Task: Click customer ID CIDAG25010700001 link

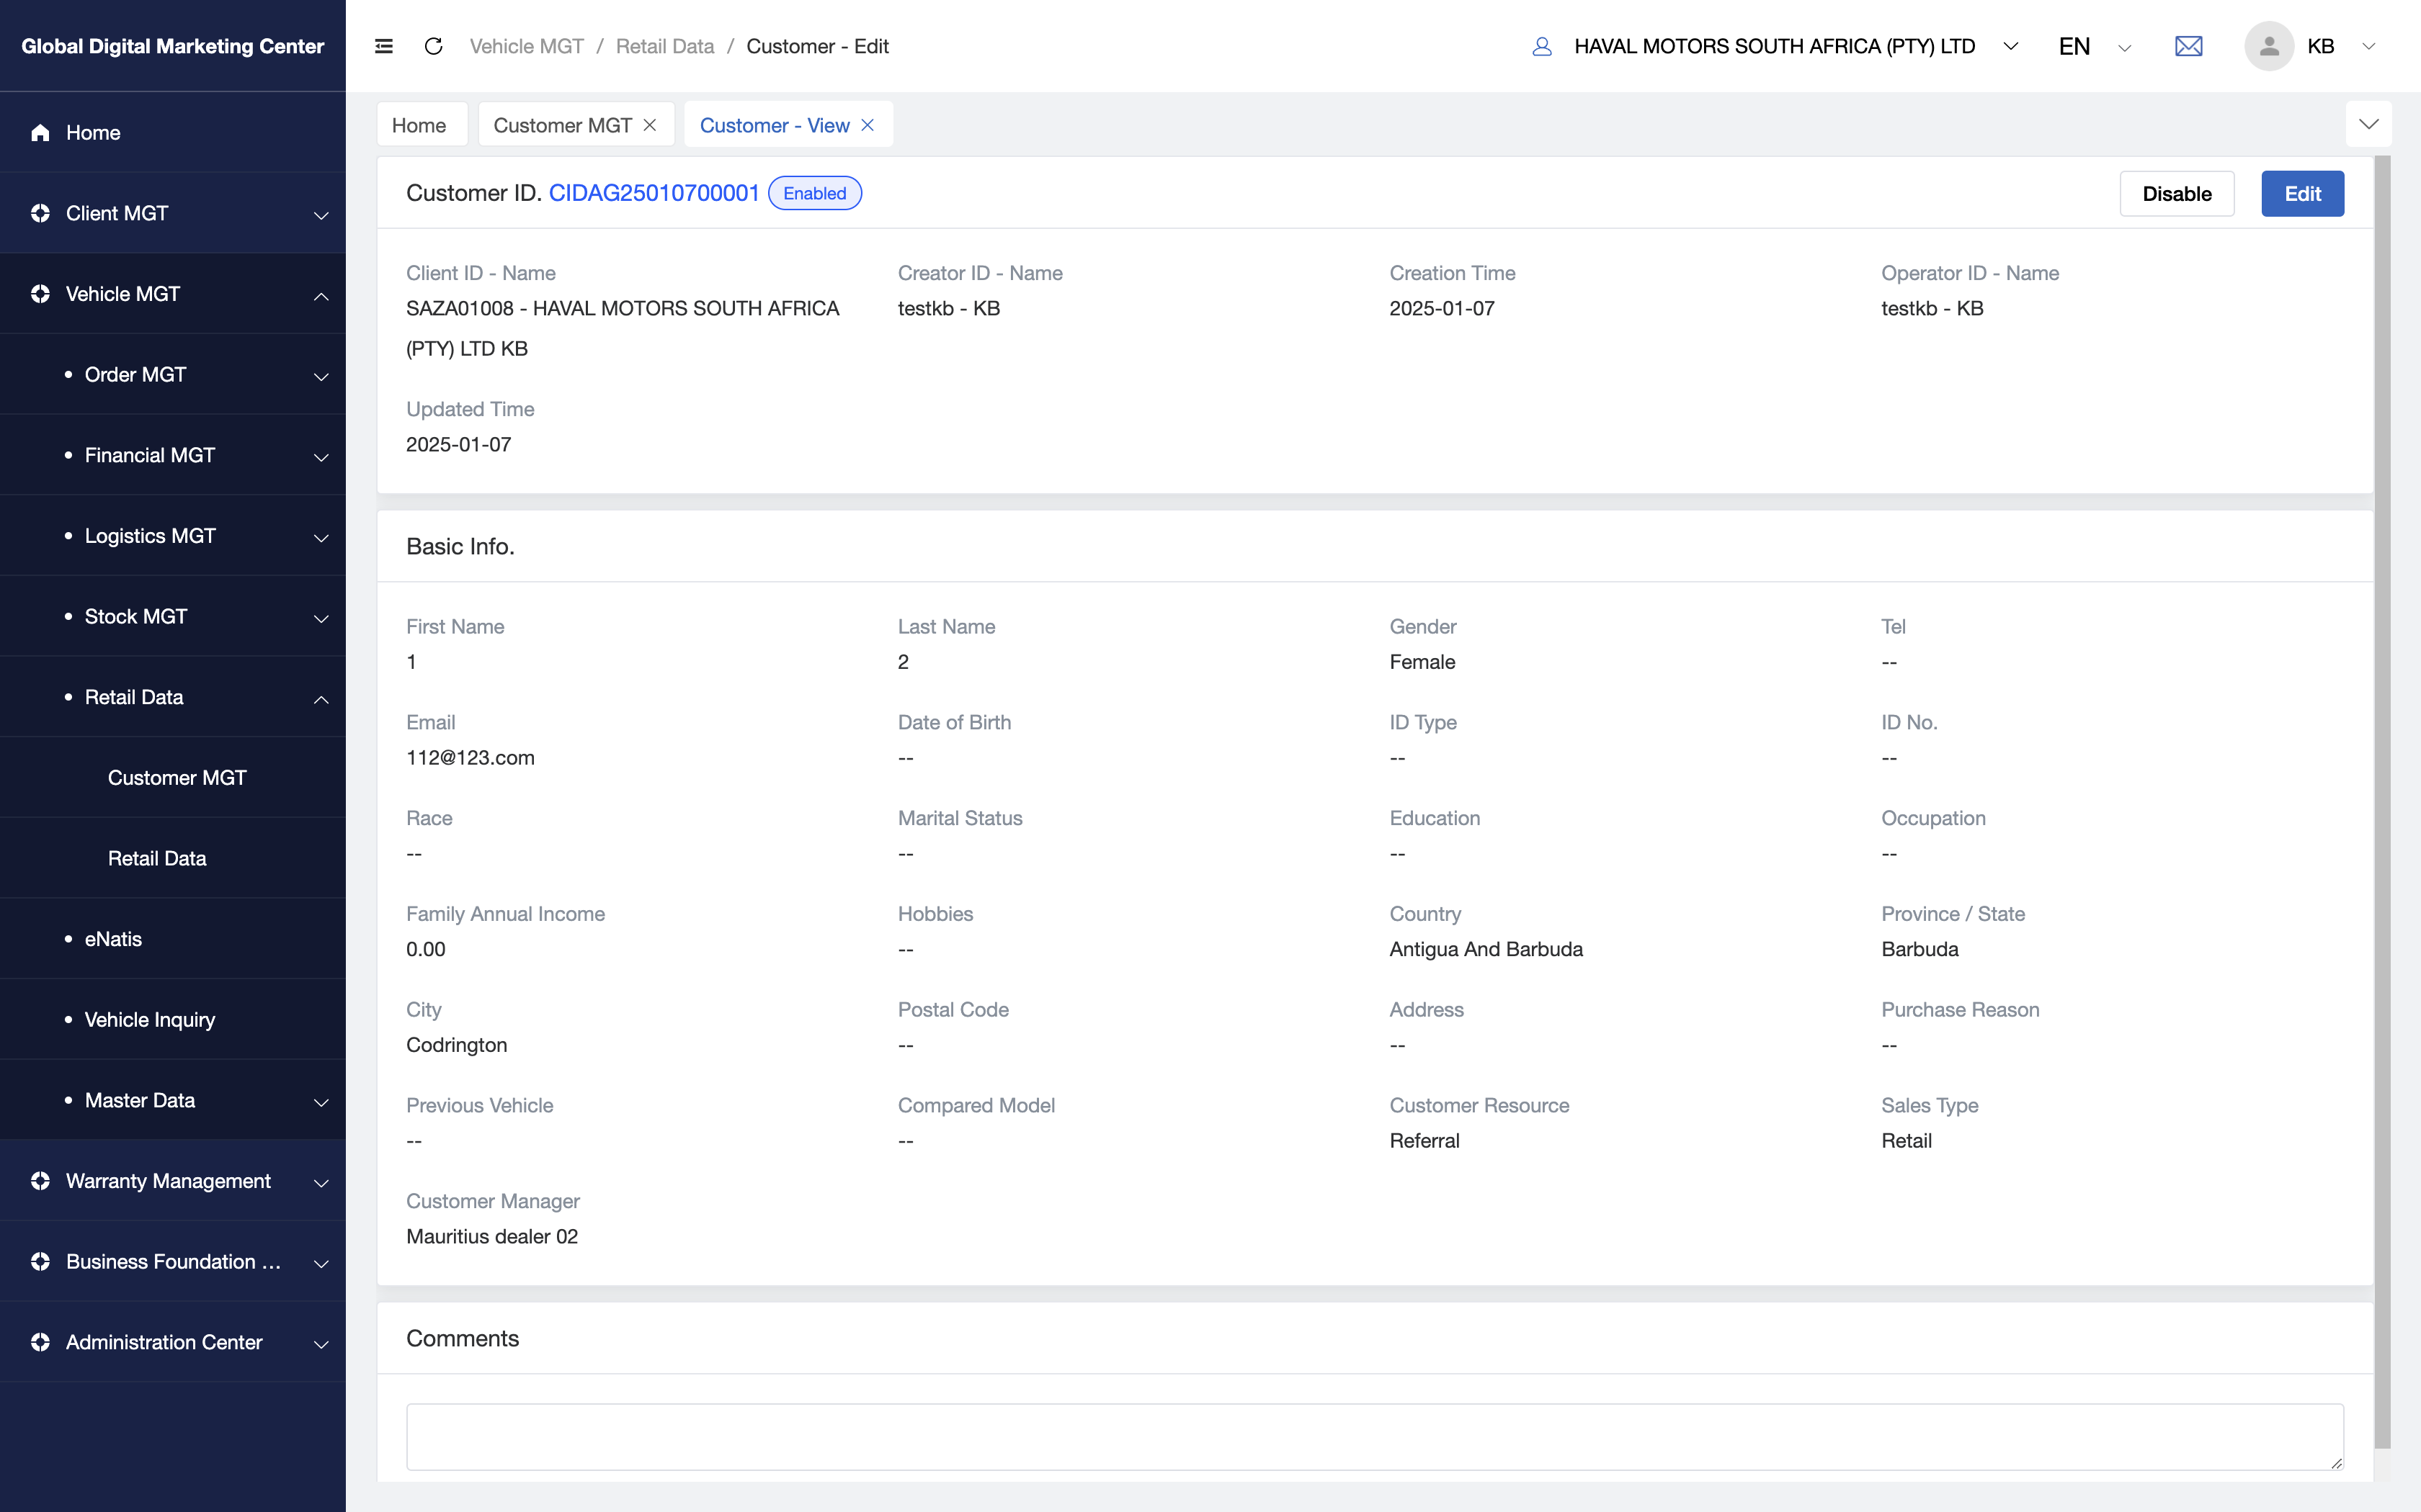Action: point(654,193)
